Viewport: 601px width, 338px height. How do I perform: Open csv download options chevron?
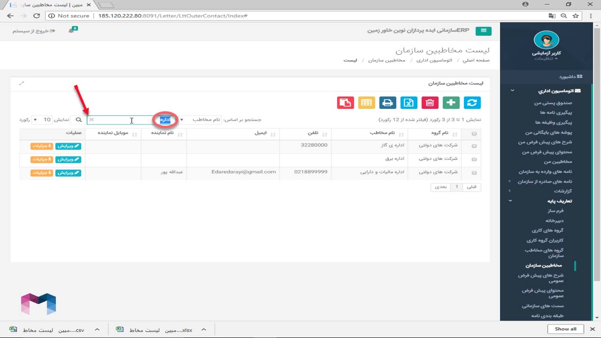97,330
